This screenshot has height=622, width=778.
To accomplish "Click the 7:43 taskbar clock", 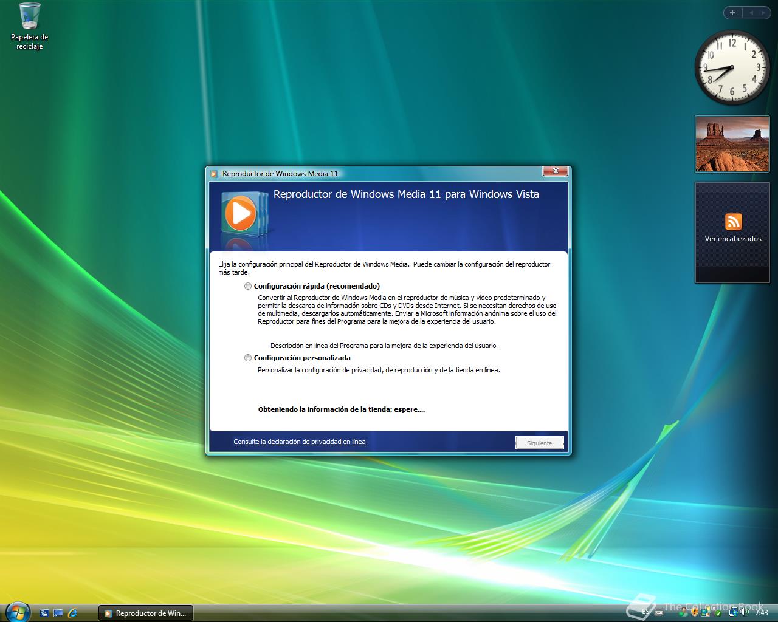I will click(762, 613).
